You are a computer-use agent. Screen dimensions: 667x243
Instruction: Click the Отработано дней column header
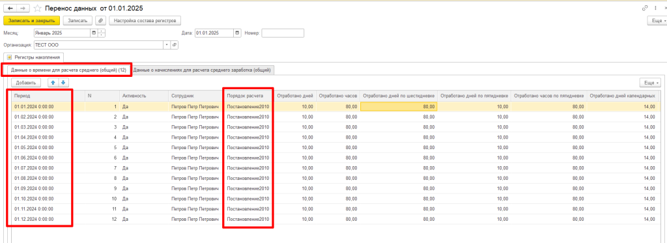(x=295, y=96)
